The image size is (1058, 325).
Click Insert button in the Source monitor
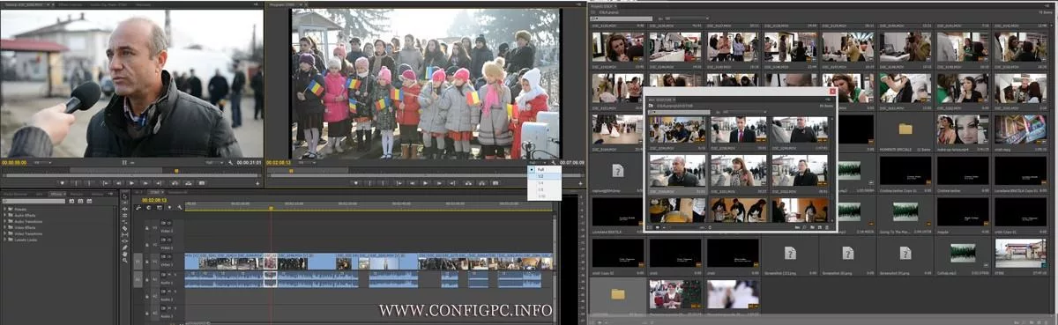click(175, 183)
